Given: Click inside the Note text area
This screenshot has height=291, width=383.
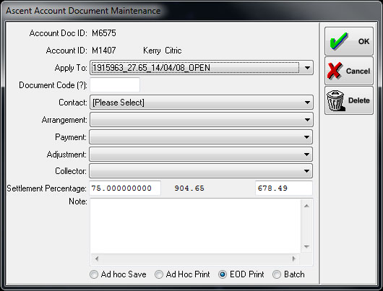Looking at the screenshot, I should 195,226.
